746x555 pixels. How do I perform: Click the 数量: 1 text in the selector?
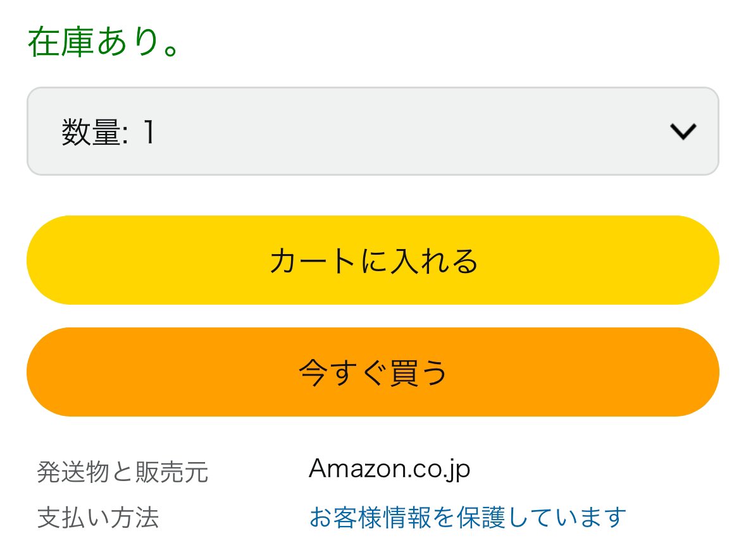coord(108,133)
